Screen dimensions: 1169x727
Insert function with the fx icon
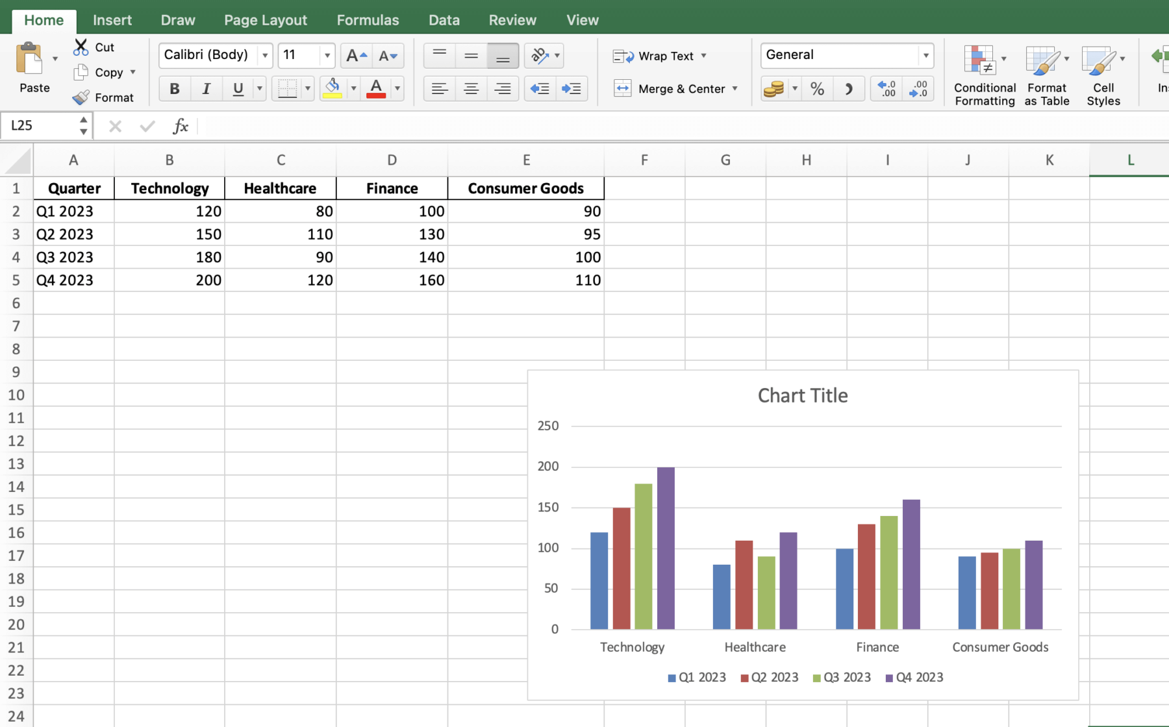tap(180, 126)
